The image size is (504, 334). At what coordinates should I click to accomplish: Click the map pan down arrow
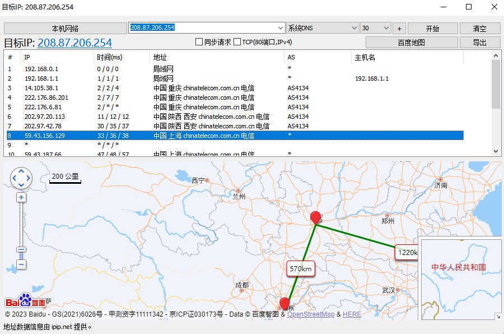click(21, 185)
